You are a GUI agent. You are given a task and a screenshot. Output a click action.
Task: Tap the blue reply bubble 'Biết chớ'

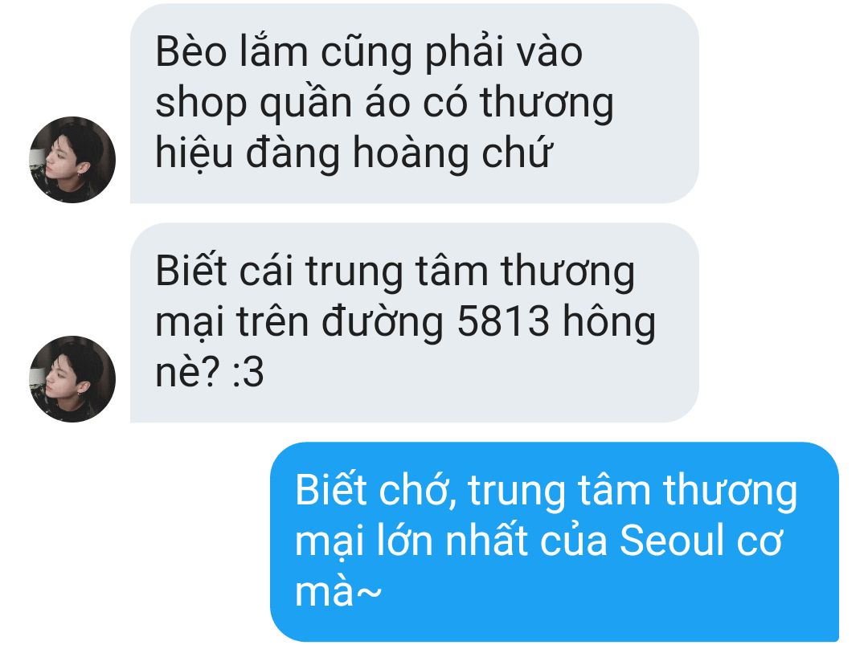tap(554, 541)
